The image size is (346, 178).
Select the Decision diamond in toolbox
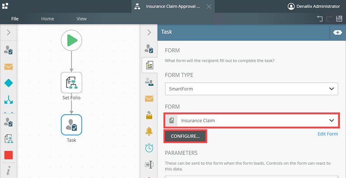[8, 83]
